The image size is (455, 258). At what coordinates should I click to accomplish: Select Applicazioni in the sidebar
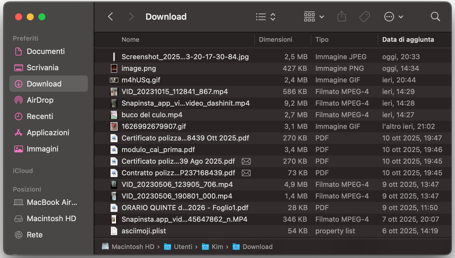click(x=48, y=132)
